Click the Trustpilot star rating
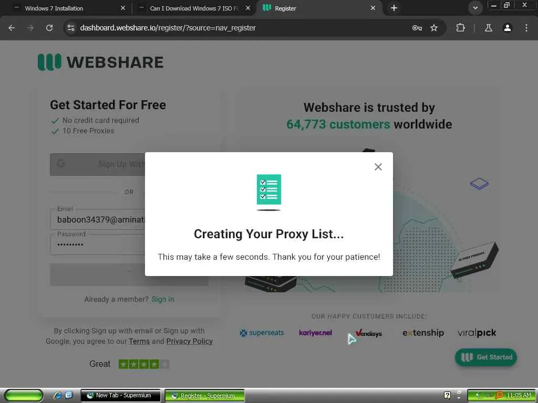This screenshot has height=403, width=538. pyautogui.click(x=144, y=364)
